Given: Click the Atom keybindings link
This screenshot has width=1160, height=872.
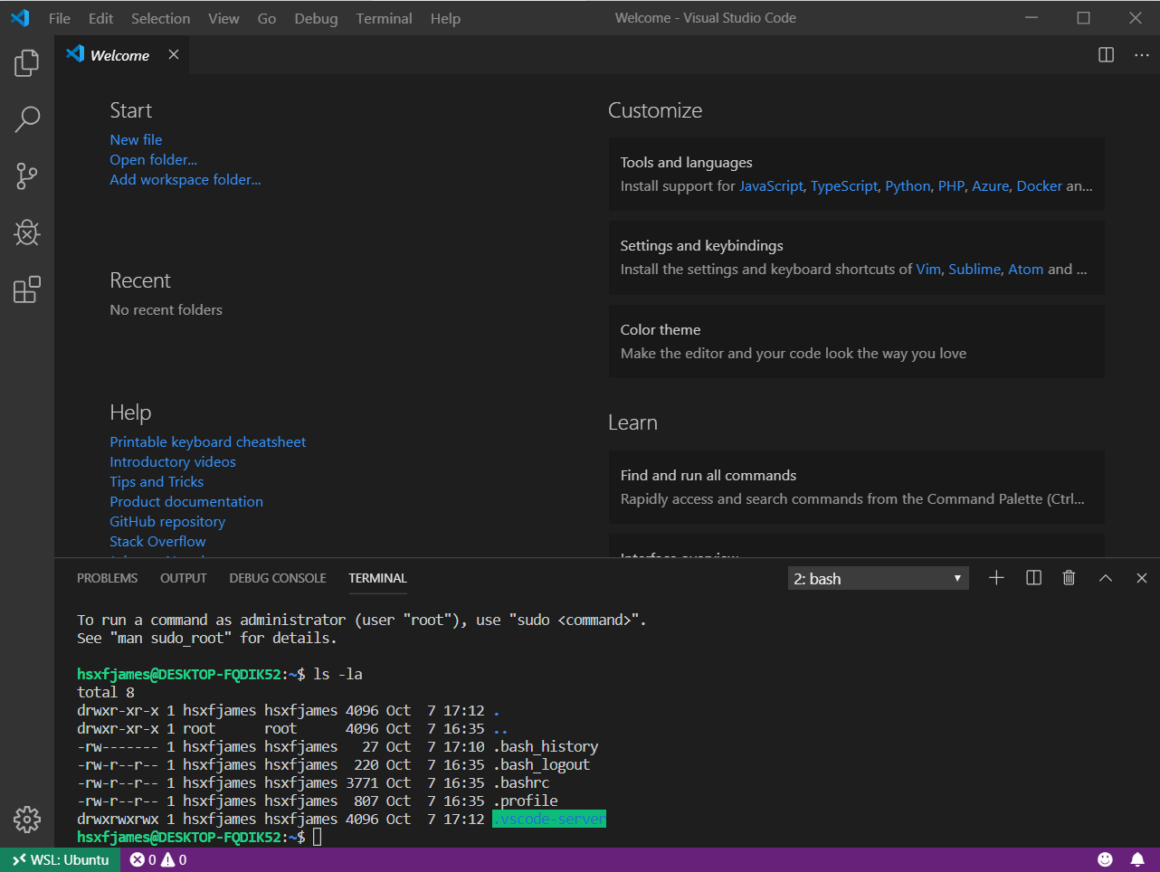Looking at the screenshot, I should click(x=1026, y=269).
